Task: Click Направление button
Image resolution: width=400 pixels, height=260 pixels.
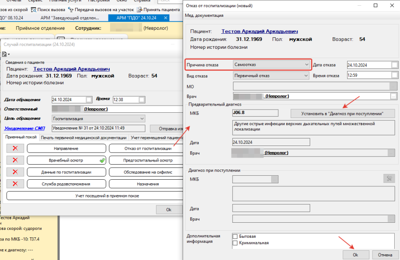Action: 66,149
